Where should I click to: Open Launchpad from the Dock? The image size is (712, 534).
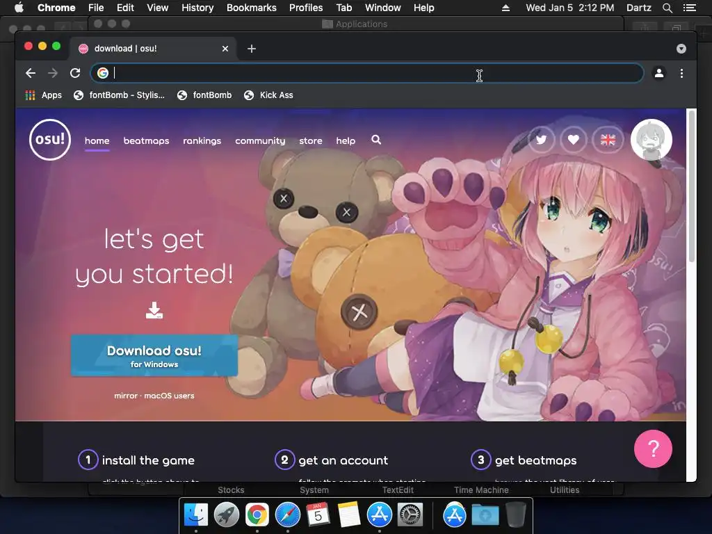(x=226, y=515)
